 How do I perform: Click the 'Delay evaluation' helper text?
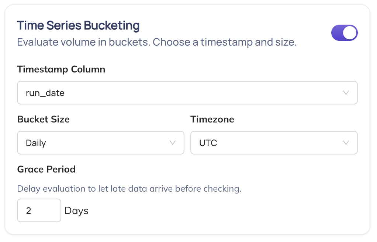coord(129,189)
